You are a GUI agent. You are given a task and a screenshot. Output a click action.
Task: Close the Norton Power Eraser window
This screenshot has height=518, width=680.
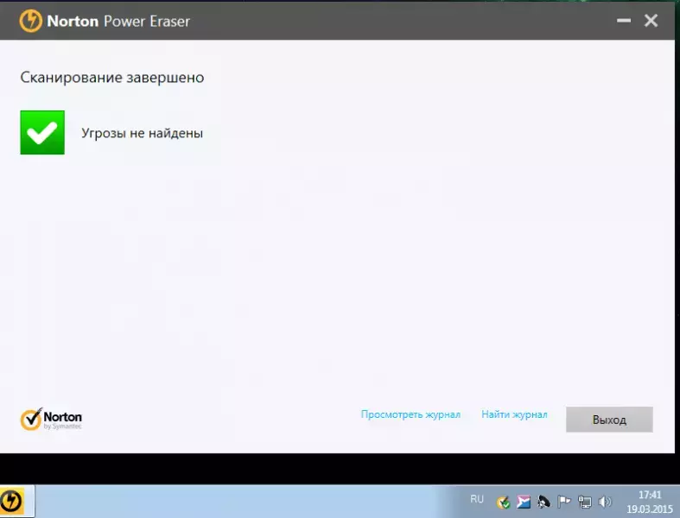(651, 21)
